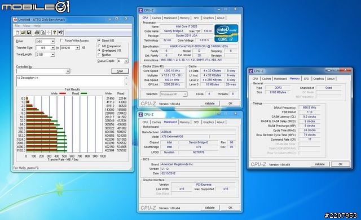Image resolution: width=361 pixels, height=220 pixels.
Task: Switch to CPU tab in bottom CPU-Z Mainboard window
Action: [x=145, y=122]
